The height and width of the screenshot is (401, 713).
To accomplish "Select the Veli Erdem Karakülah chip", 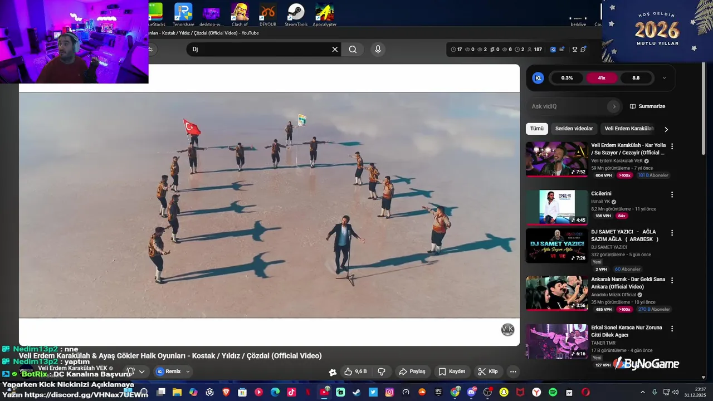I will pos(629,129).
